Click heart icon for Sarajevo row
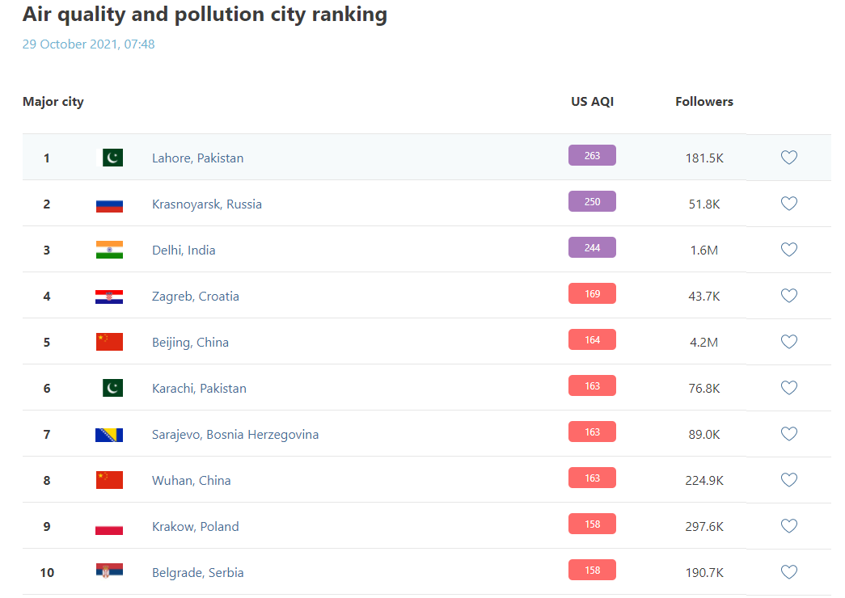 point(789,434)
